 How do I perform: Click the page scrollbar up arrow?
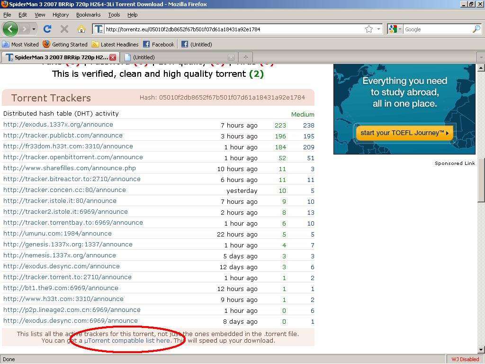click(481, 67)
